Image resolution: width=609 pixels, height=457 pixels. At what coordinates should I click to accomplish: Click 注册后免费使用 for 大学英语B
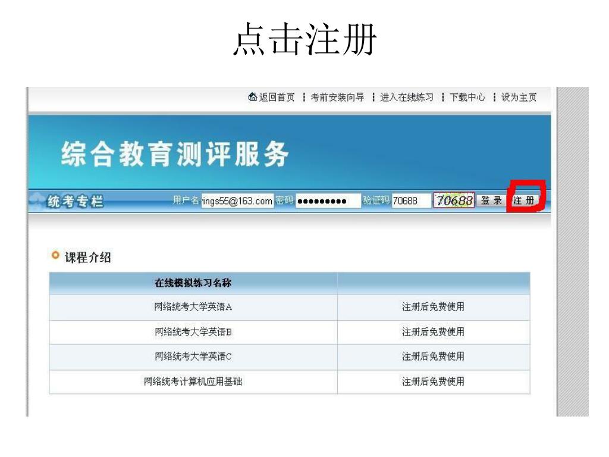[x=433, y=332]
